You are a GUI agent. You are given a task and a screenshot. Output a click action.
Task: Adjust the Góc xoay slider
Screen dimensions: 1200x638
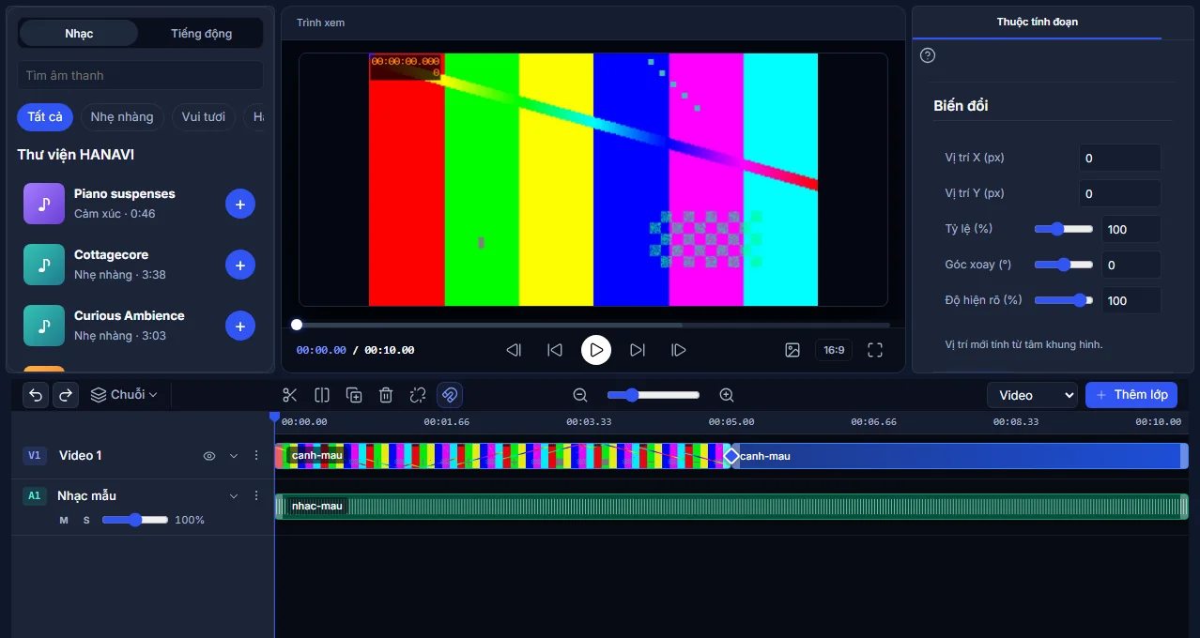(x=1064, y=265)
